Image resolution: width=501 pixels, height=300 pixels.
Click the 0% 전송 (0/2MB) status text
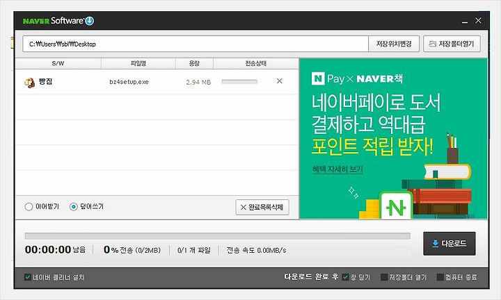tap(132, 250)
